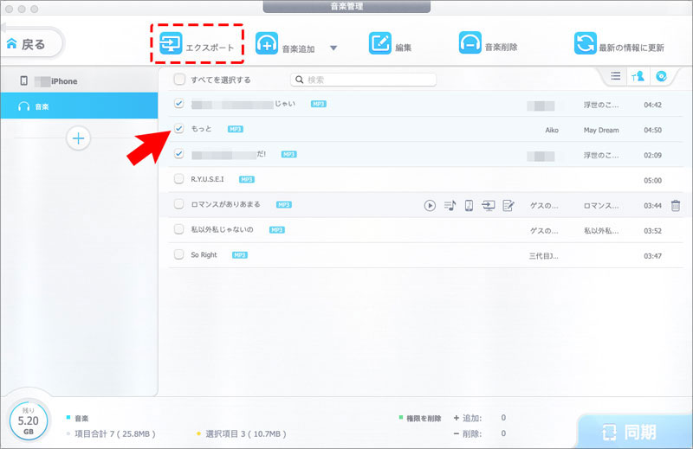Click trash icon on ロマンスがありあまる row
693x449 pixels.
[676, 206]
